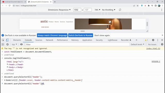Viewport: 165px width, 93px height.
Task: Click viewport right resize handle
Action: pos(147,24)
